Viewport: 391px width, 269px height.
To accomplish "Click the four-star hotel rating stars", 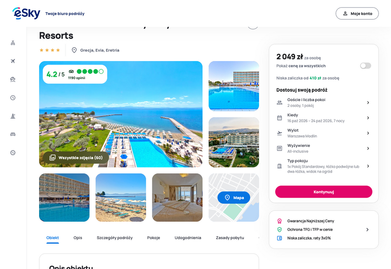I will point(50,50).
